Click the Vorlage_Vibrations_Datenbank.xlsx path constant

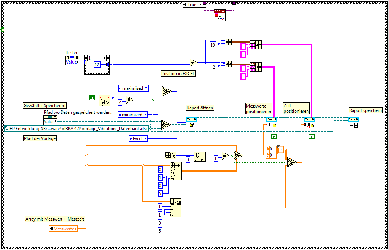pos(77,128)
